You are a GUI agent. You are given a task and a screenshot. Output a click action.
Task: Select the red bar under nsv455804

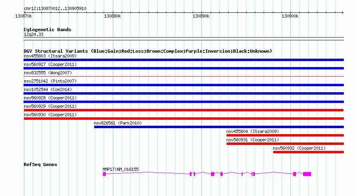tap(285, 135)
